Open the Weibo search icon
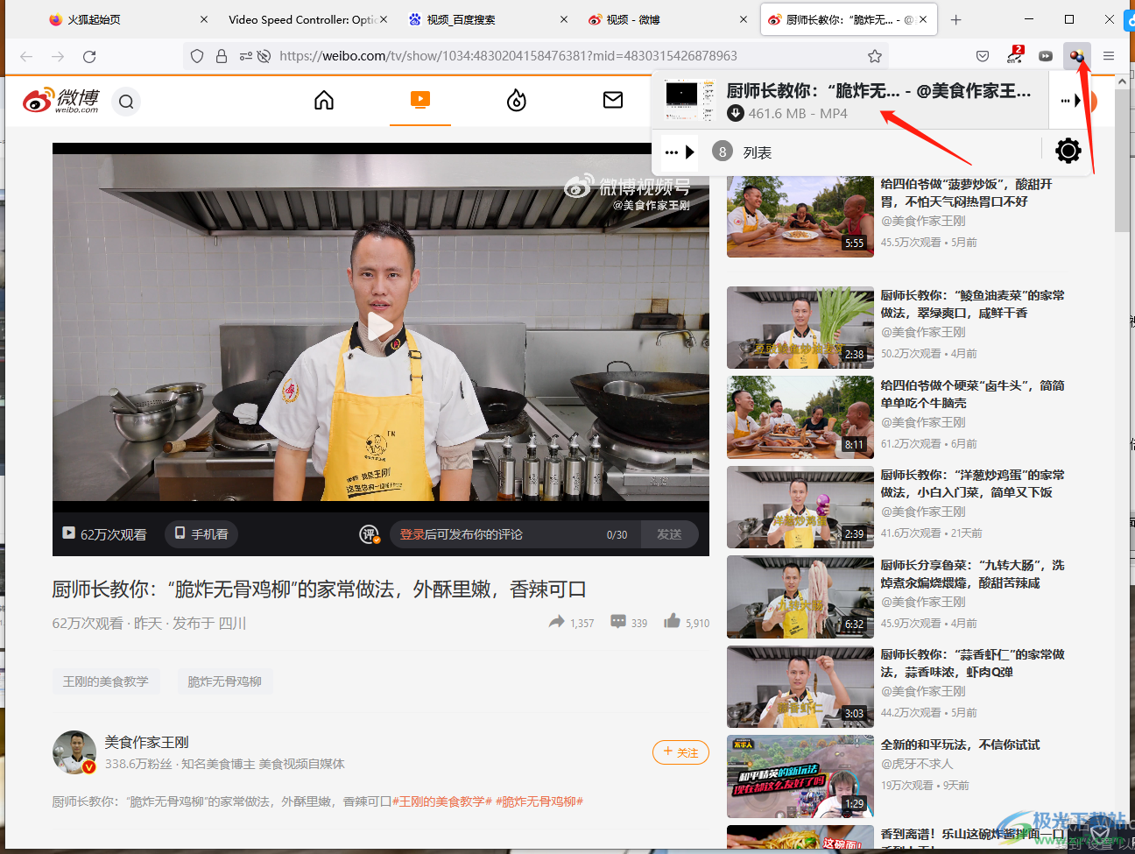The image size is (1135, 854). tap(126, 102)
